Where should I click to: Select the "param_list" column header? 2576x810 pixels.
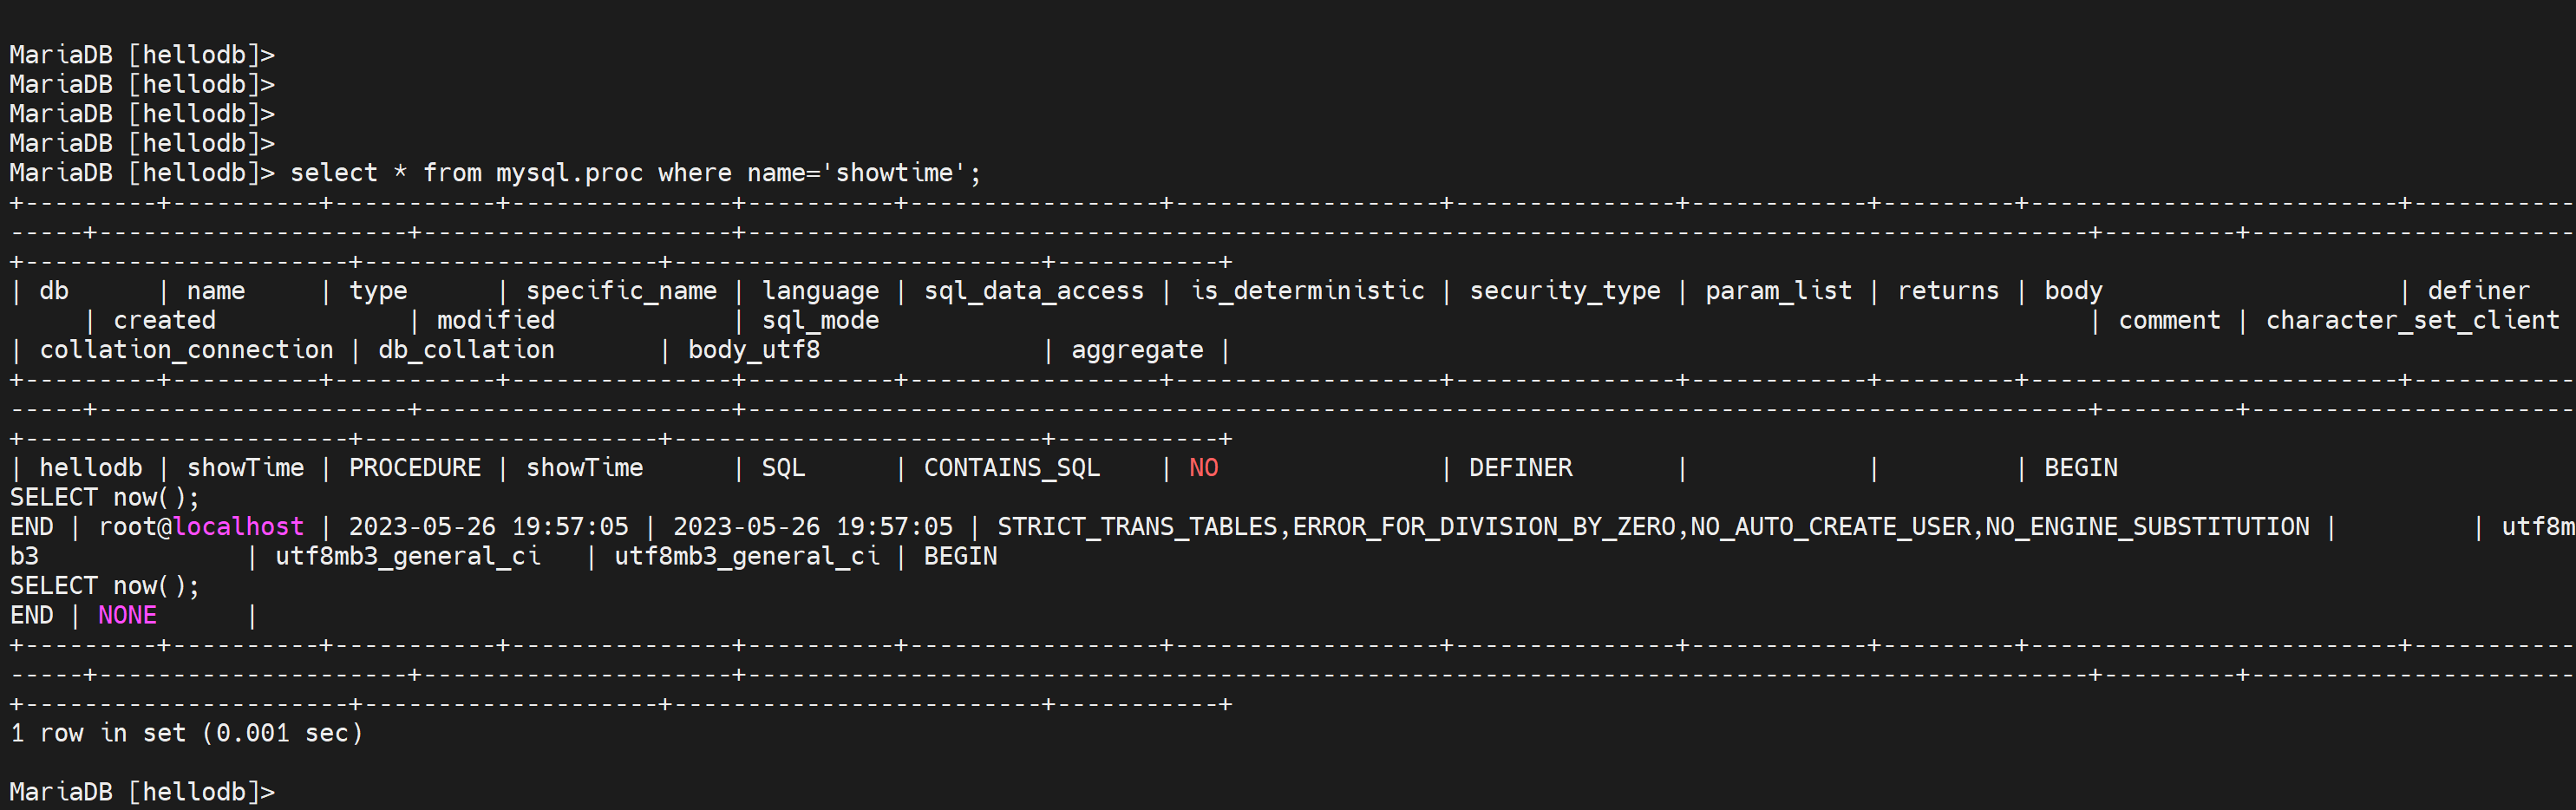point(1778,291)
